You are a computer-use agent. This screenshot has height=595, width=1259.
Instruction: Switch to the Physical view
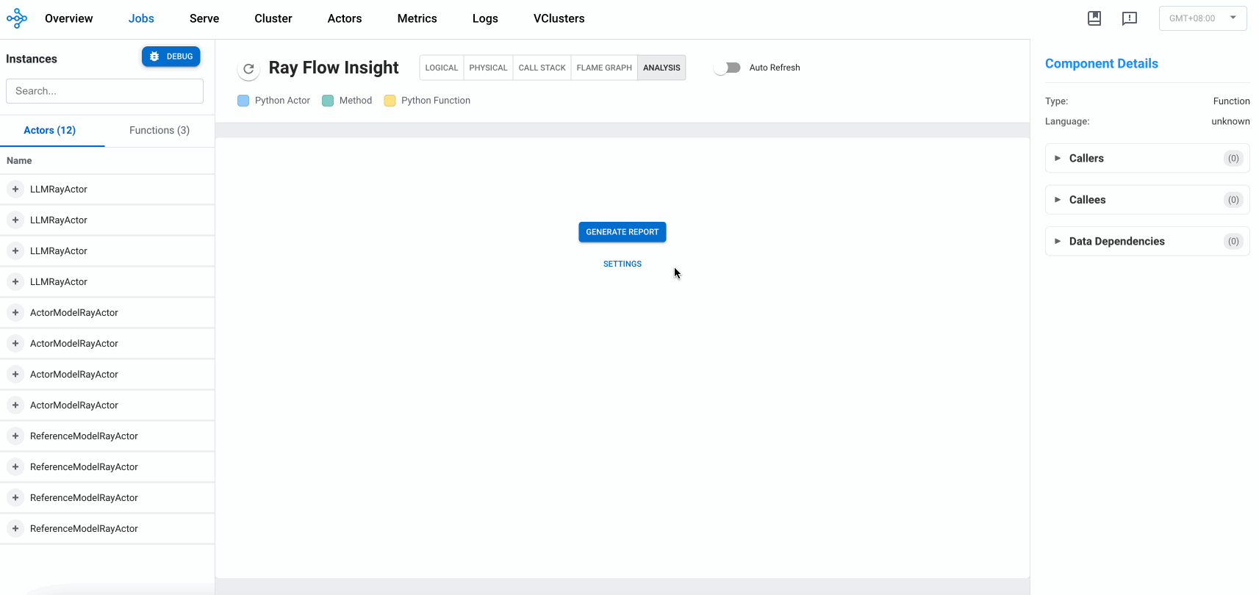coord(489,68)
